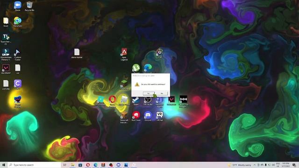This screenshot has height=168, width=299.
Task: Select the ManyCam desktop icon
Action: tap(18, 21)
